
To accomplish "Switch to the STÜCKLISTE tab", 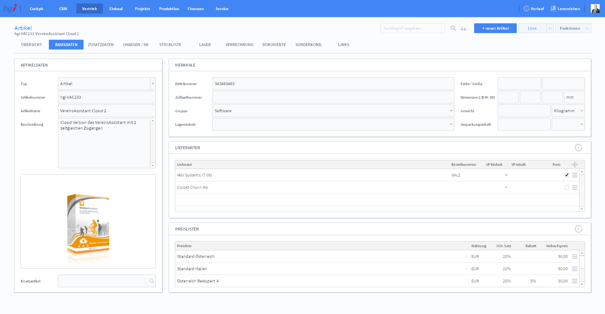I will point(170,45).
